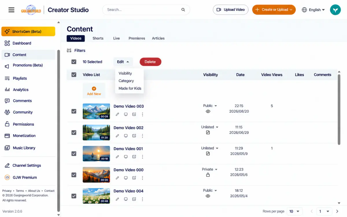Open the hamburger navigation menu
This screenshot has height=217, width=347.
[x=11, y=10]
